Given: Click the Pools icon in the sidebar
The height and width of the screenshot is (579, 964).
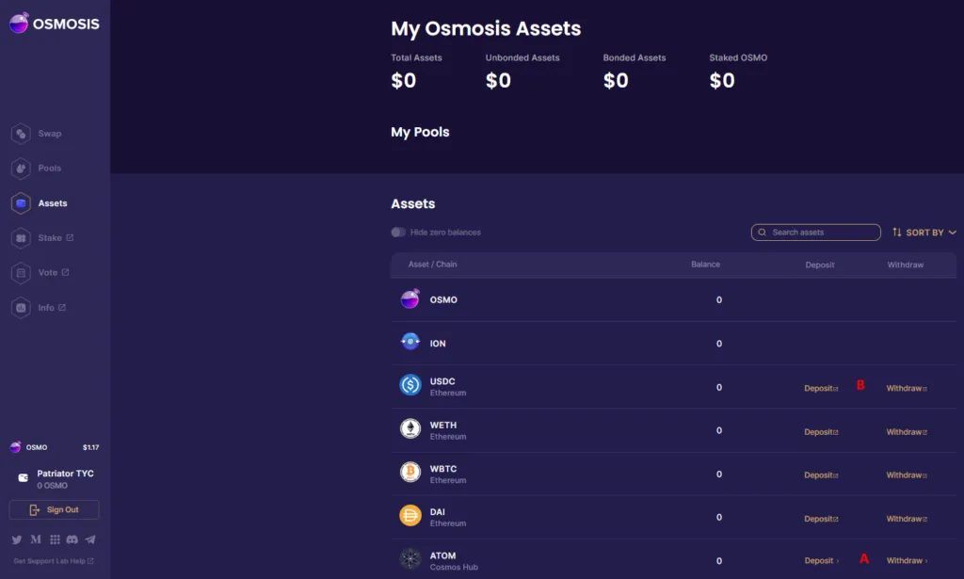Looking at the screenshot, I should click(x=21, y=168).
